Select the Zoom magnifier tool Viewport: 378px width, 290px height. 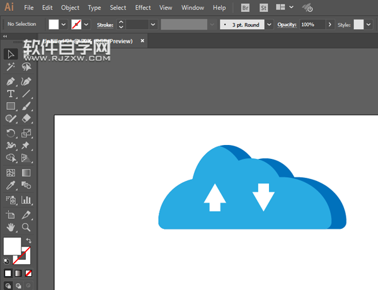26,227
